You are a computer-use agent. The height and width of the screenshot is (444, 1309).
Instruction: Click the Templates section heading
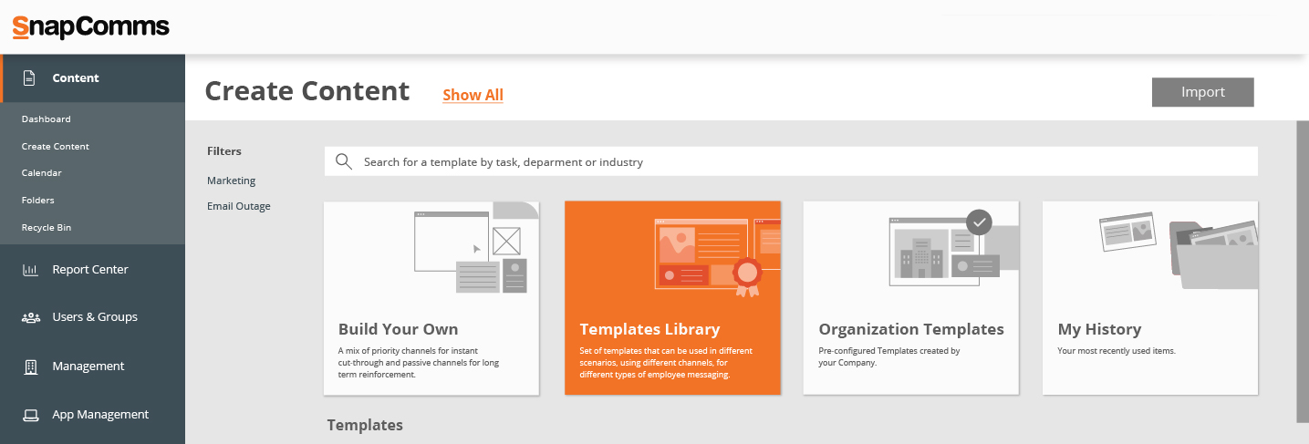[365, 425]
